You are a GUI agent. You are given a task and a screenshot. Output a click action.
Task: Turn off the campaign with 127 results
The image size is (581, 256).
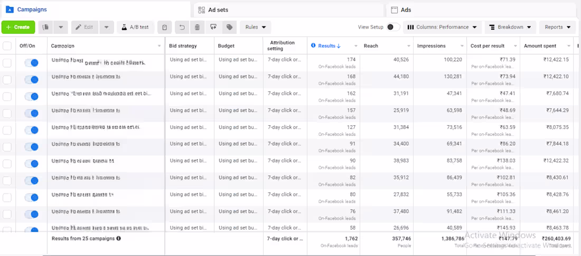point(32,130)
